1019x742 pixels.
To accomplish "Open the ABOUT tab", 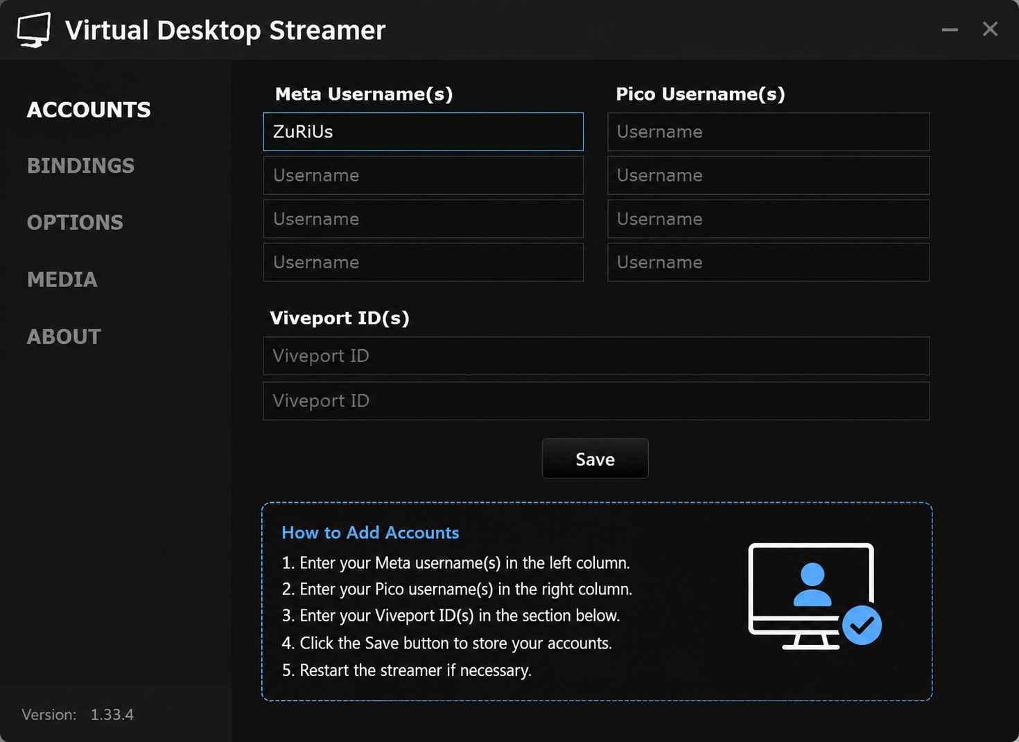I will click(64, 336).
